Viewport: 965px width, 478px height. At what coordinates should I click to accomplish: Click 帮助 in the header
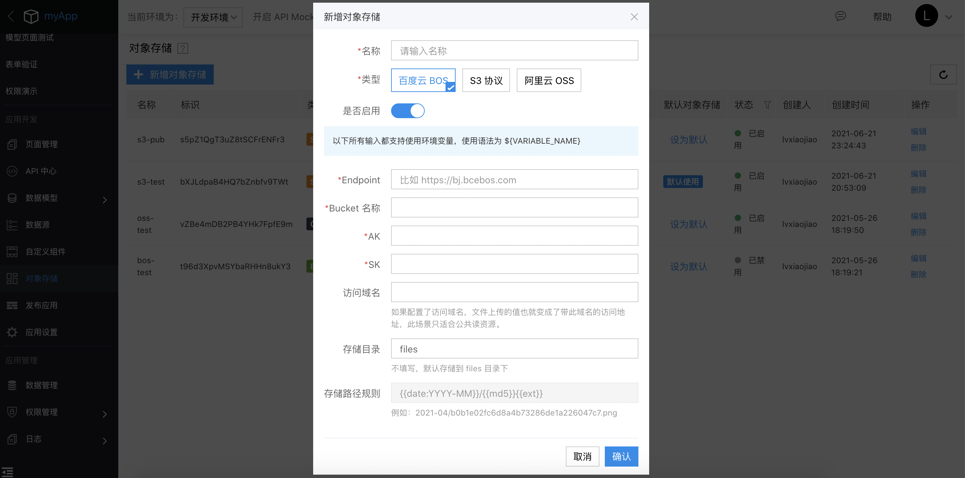coord(882,17)
